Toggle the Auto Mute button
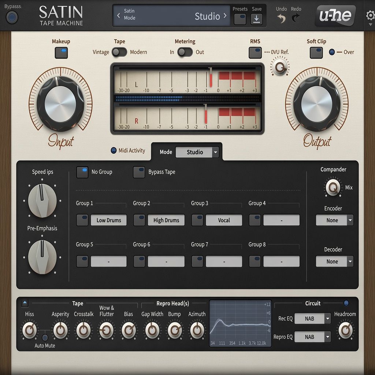This screenshot has height=375, width=375. click(x=45, y=337)
